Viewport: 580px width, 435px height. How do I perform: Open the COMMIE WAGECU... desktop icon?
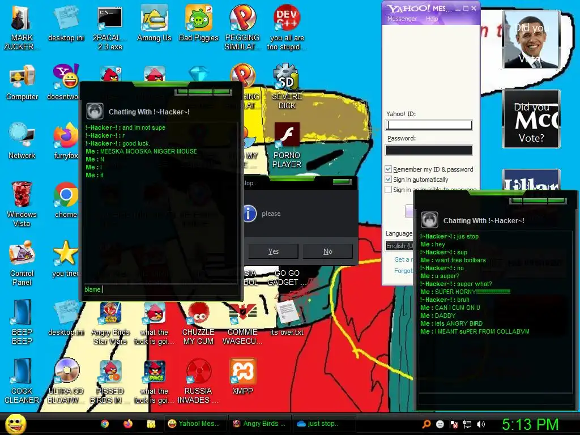pos(242,323)
